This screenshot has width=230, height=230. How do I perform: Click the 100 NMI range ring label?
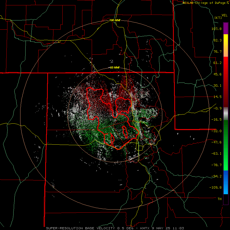coord(115,20)
